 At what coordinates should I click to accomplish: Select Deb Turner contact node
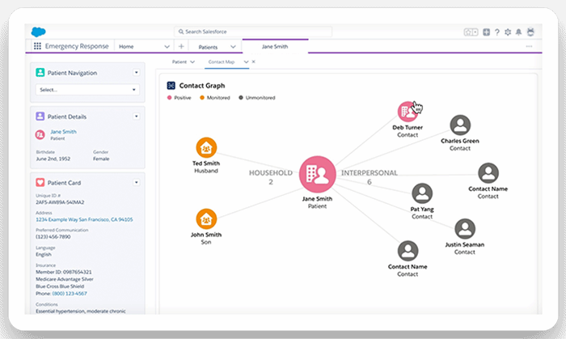click(x=407, y=112)
